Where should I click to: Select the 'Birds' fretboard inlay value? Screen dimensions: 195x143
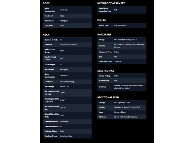[x=62, y=131]
